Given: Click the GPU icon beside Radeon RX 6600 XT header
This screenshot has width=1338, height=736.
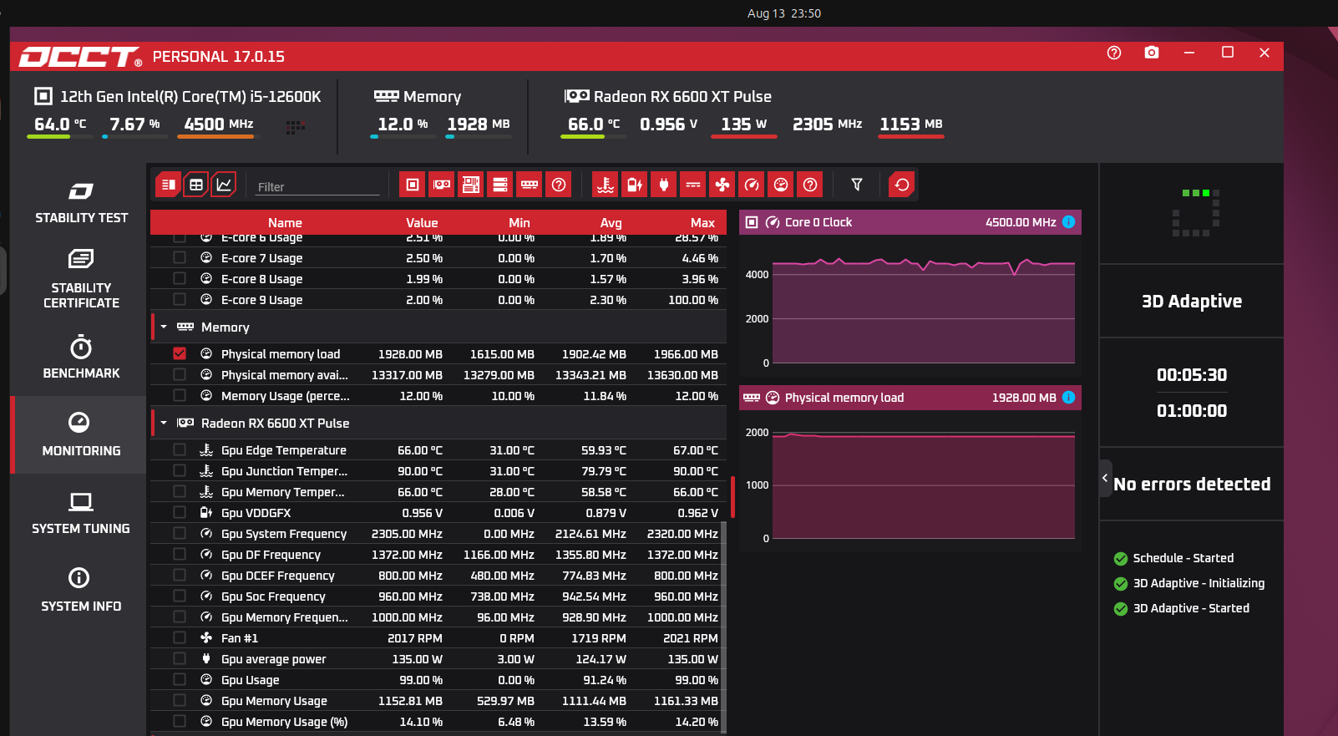Looking at the screenshot, I should (x=576, y=96).
